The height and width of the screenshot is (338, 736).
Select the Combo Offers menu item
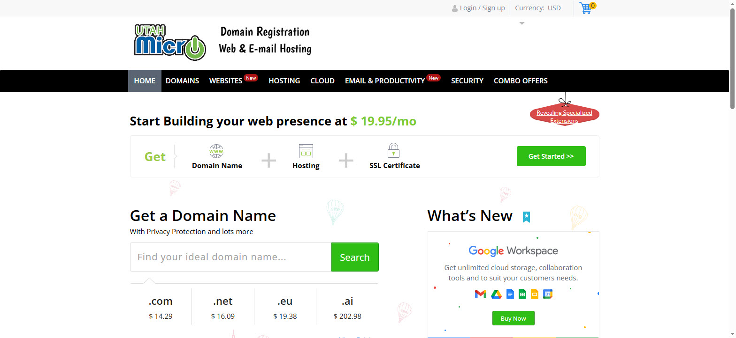(520, 81)
